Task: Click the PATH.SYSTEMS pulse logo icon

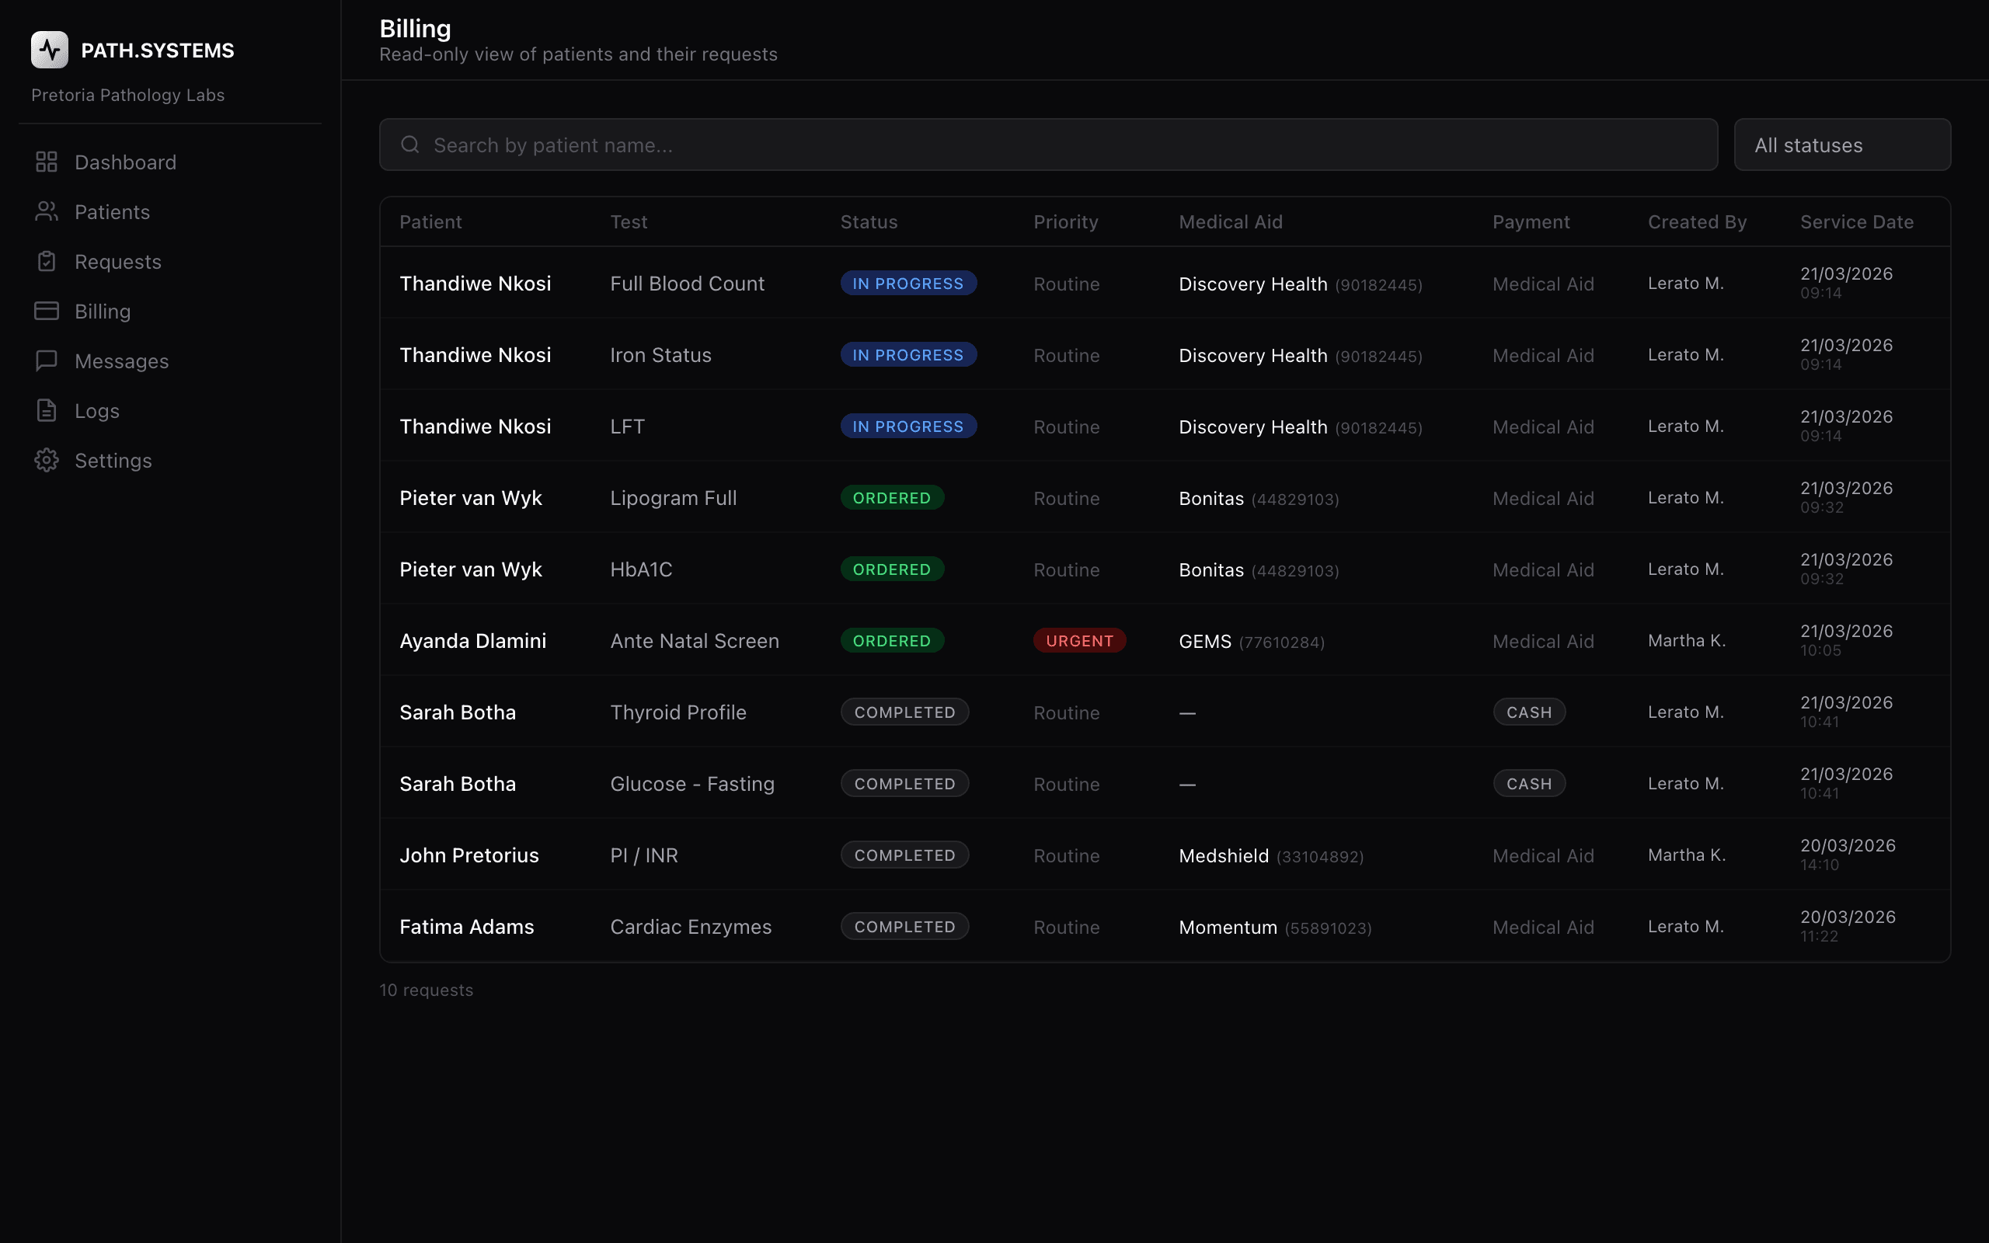Action: [x=48, y=49]
